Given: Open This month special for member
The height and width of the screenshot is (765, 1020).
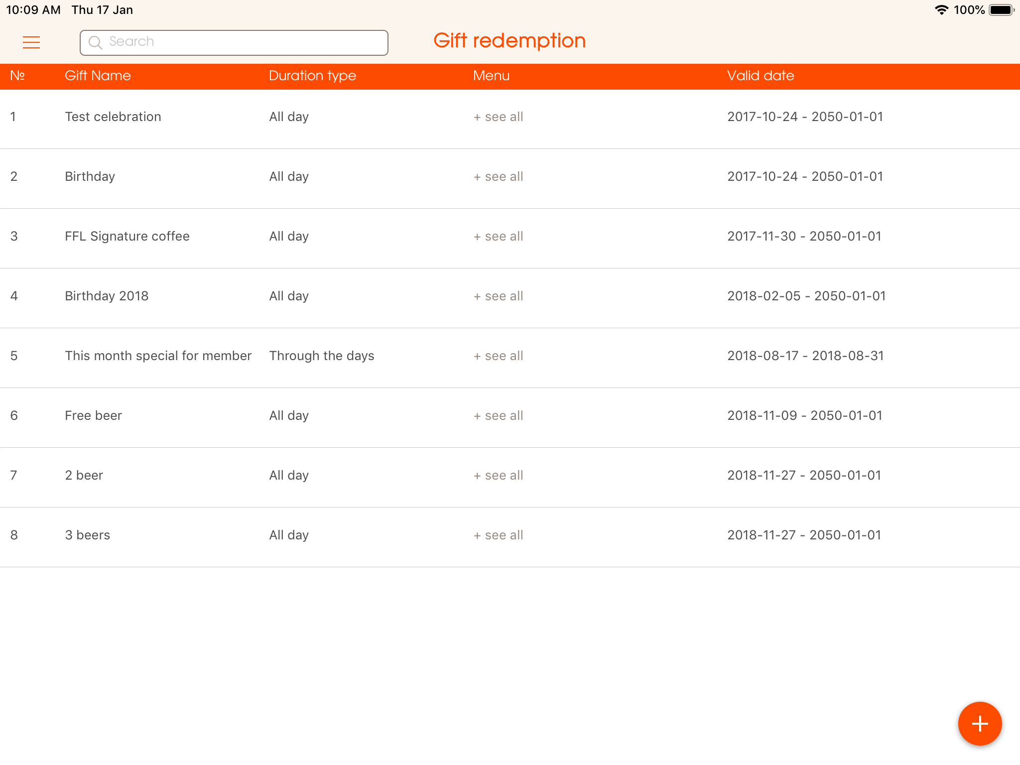Looking at the screenshot, I should click(158, 356).
